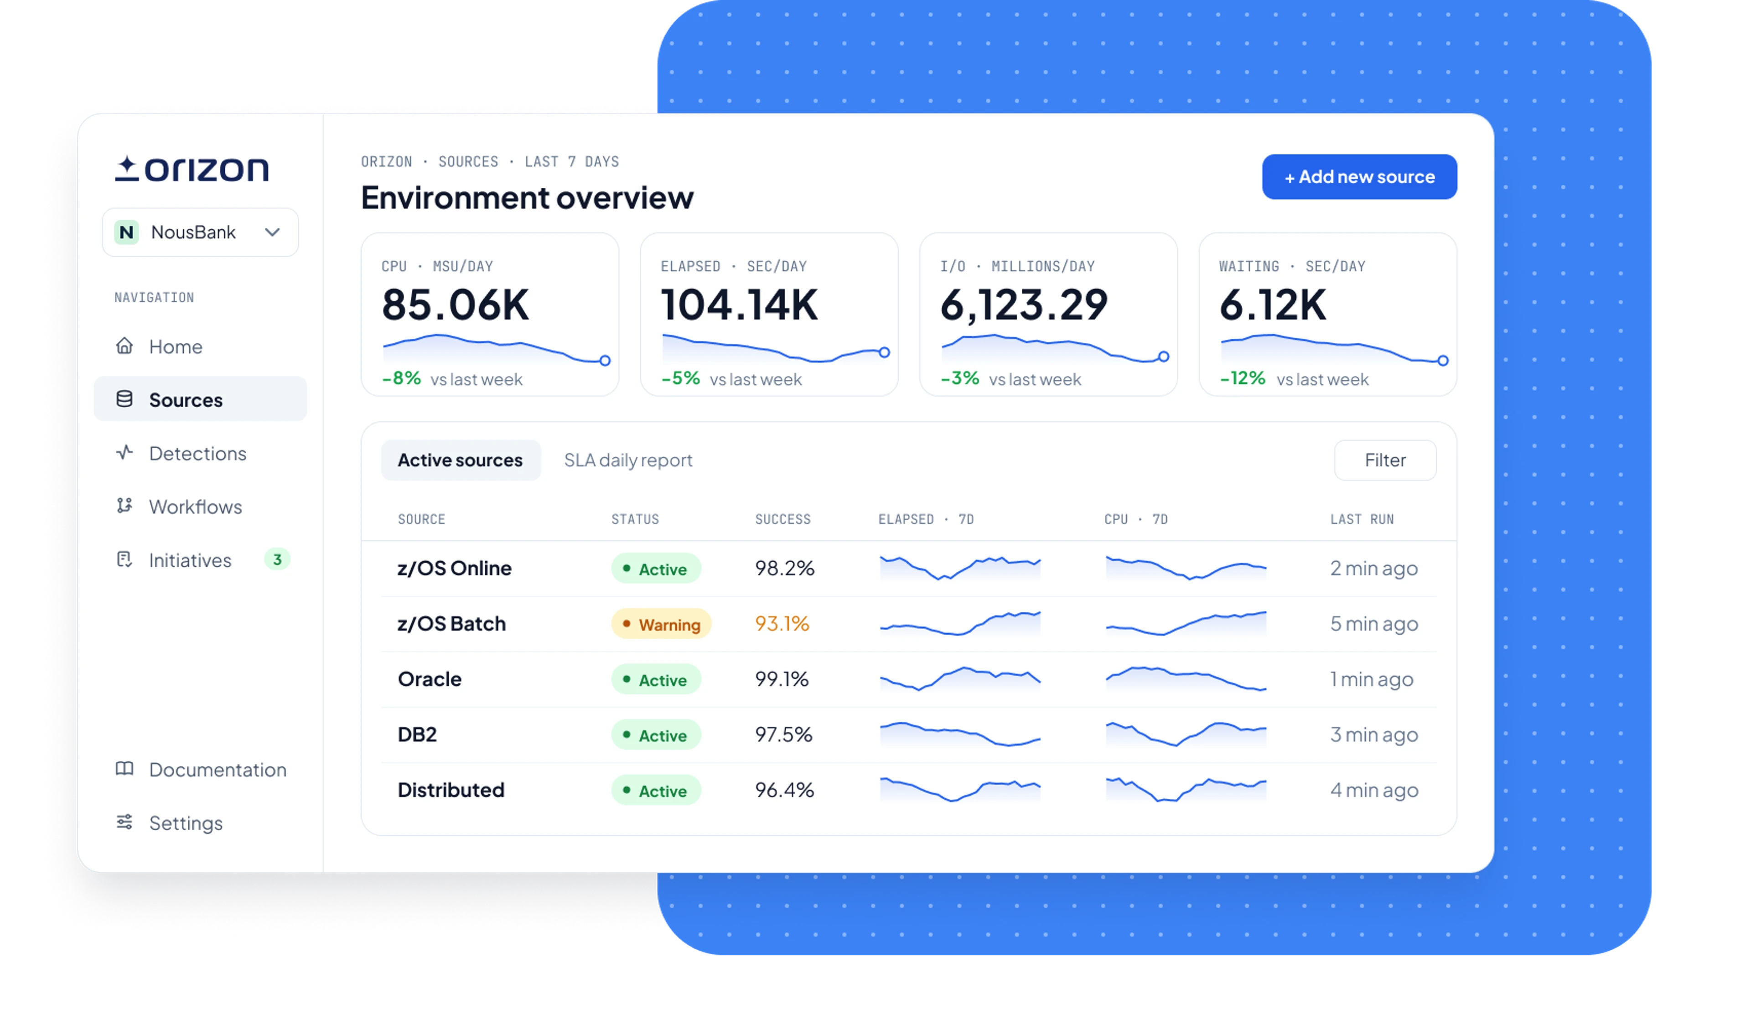The height and width of the screenshot is (1035, 1751).
Task: Click the Workflows branch icon
Action: click(124, 506)
